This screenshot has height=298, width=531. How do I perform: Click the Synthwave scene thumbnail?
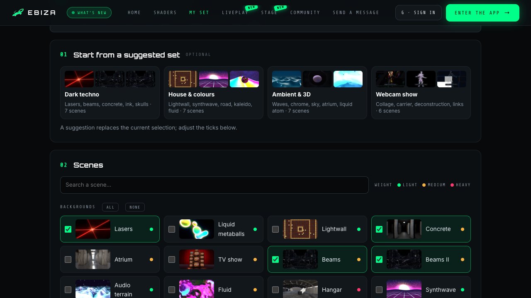tap(404, 289)
